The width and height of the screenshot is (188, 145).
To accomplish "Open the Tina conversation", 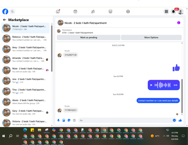I will point(25,91).
